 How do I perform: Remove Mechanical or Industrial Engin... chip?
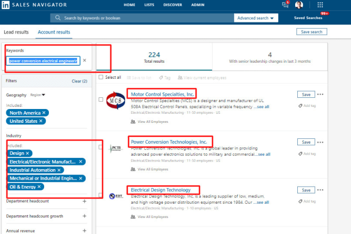pos(81,178)
